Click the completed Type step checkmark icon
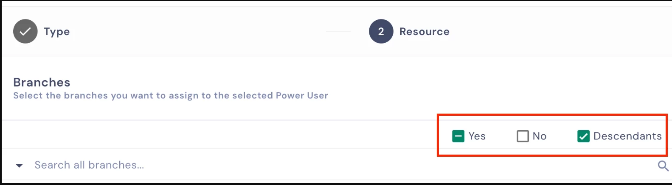The width and height of the screenshot is (672, 185). pyautogui.click(x=25, y=32)
